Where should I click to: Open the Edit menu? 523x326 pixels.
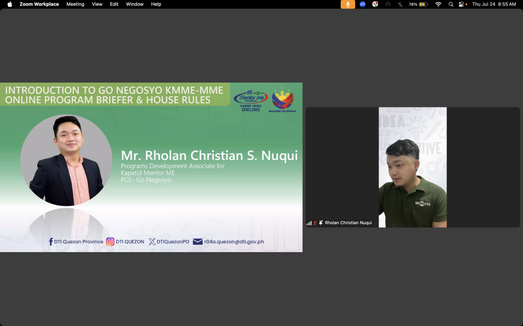114,4
